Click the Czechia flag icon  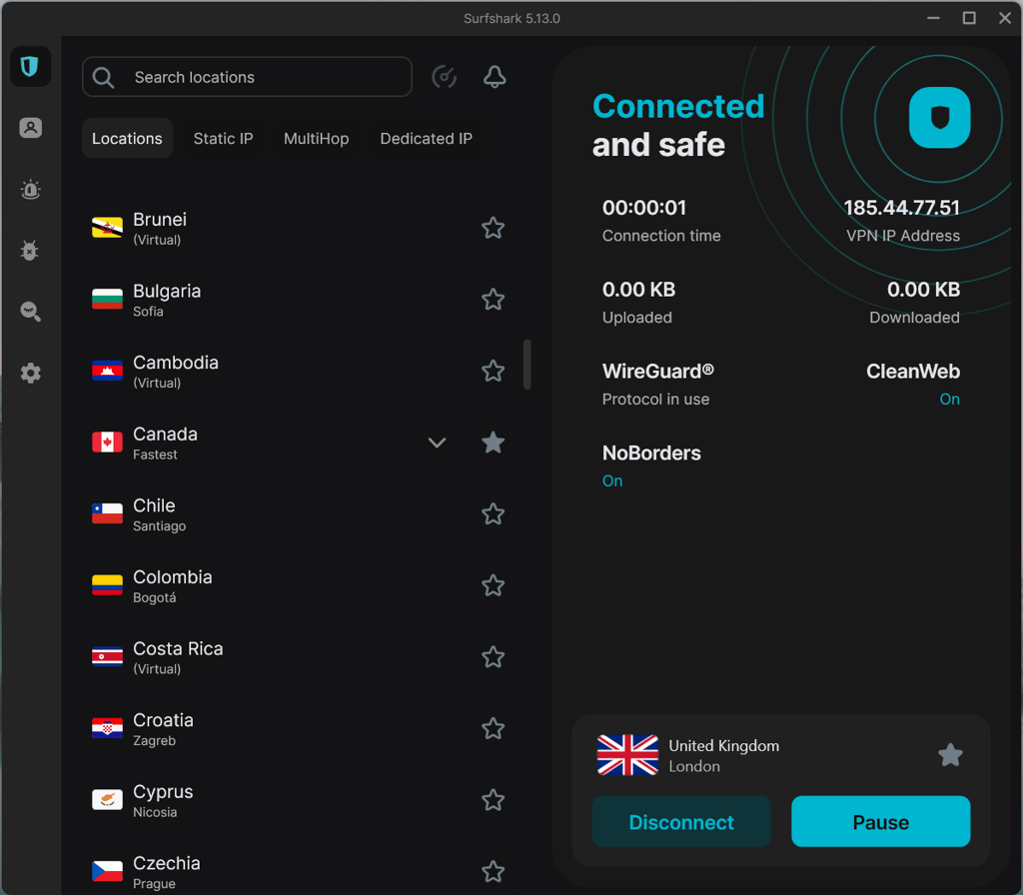(107, 871)
